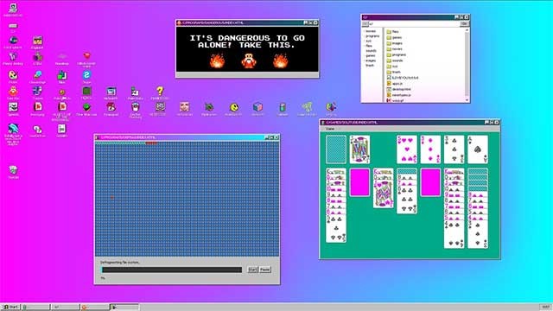Open the colorful Rubik's cube desktop icon
The height and width of the screenshot is (311, 553).
tap(257, 106)
